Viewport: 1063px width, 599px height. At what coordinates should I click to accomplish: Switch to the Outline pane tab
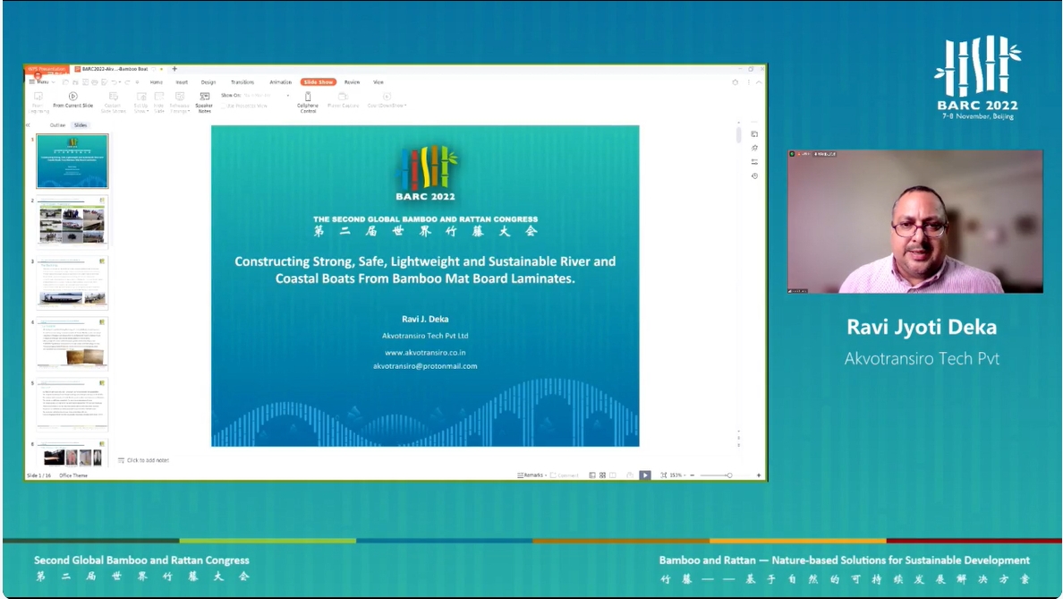point(57,125)
